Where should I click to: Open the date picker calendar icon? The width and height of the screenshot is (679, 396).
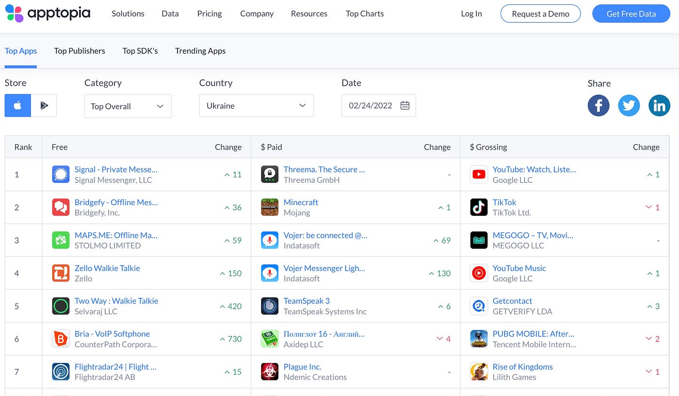(405, 106)
